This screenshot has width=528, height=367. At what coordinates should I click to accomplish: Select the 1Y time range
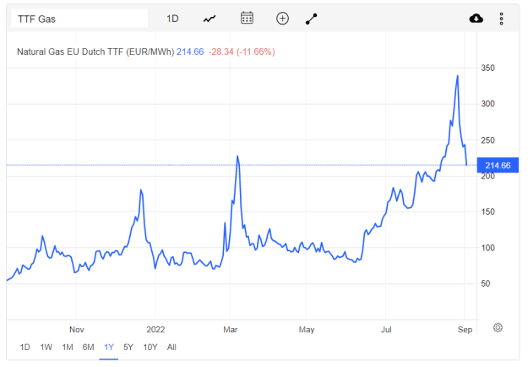click(x=109, y=347)
